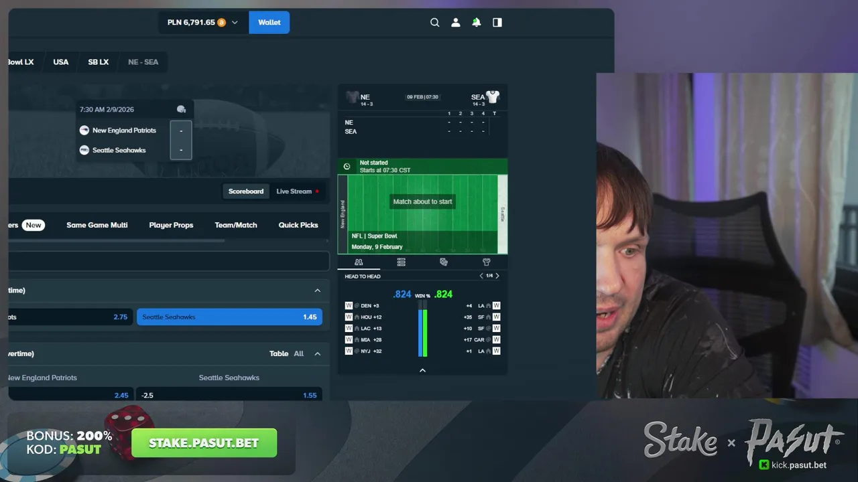
Task: Switch to the Scoreboard view
Action: point(246,191)
